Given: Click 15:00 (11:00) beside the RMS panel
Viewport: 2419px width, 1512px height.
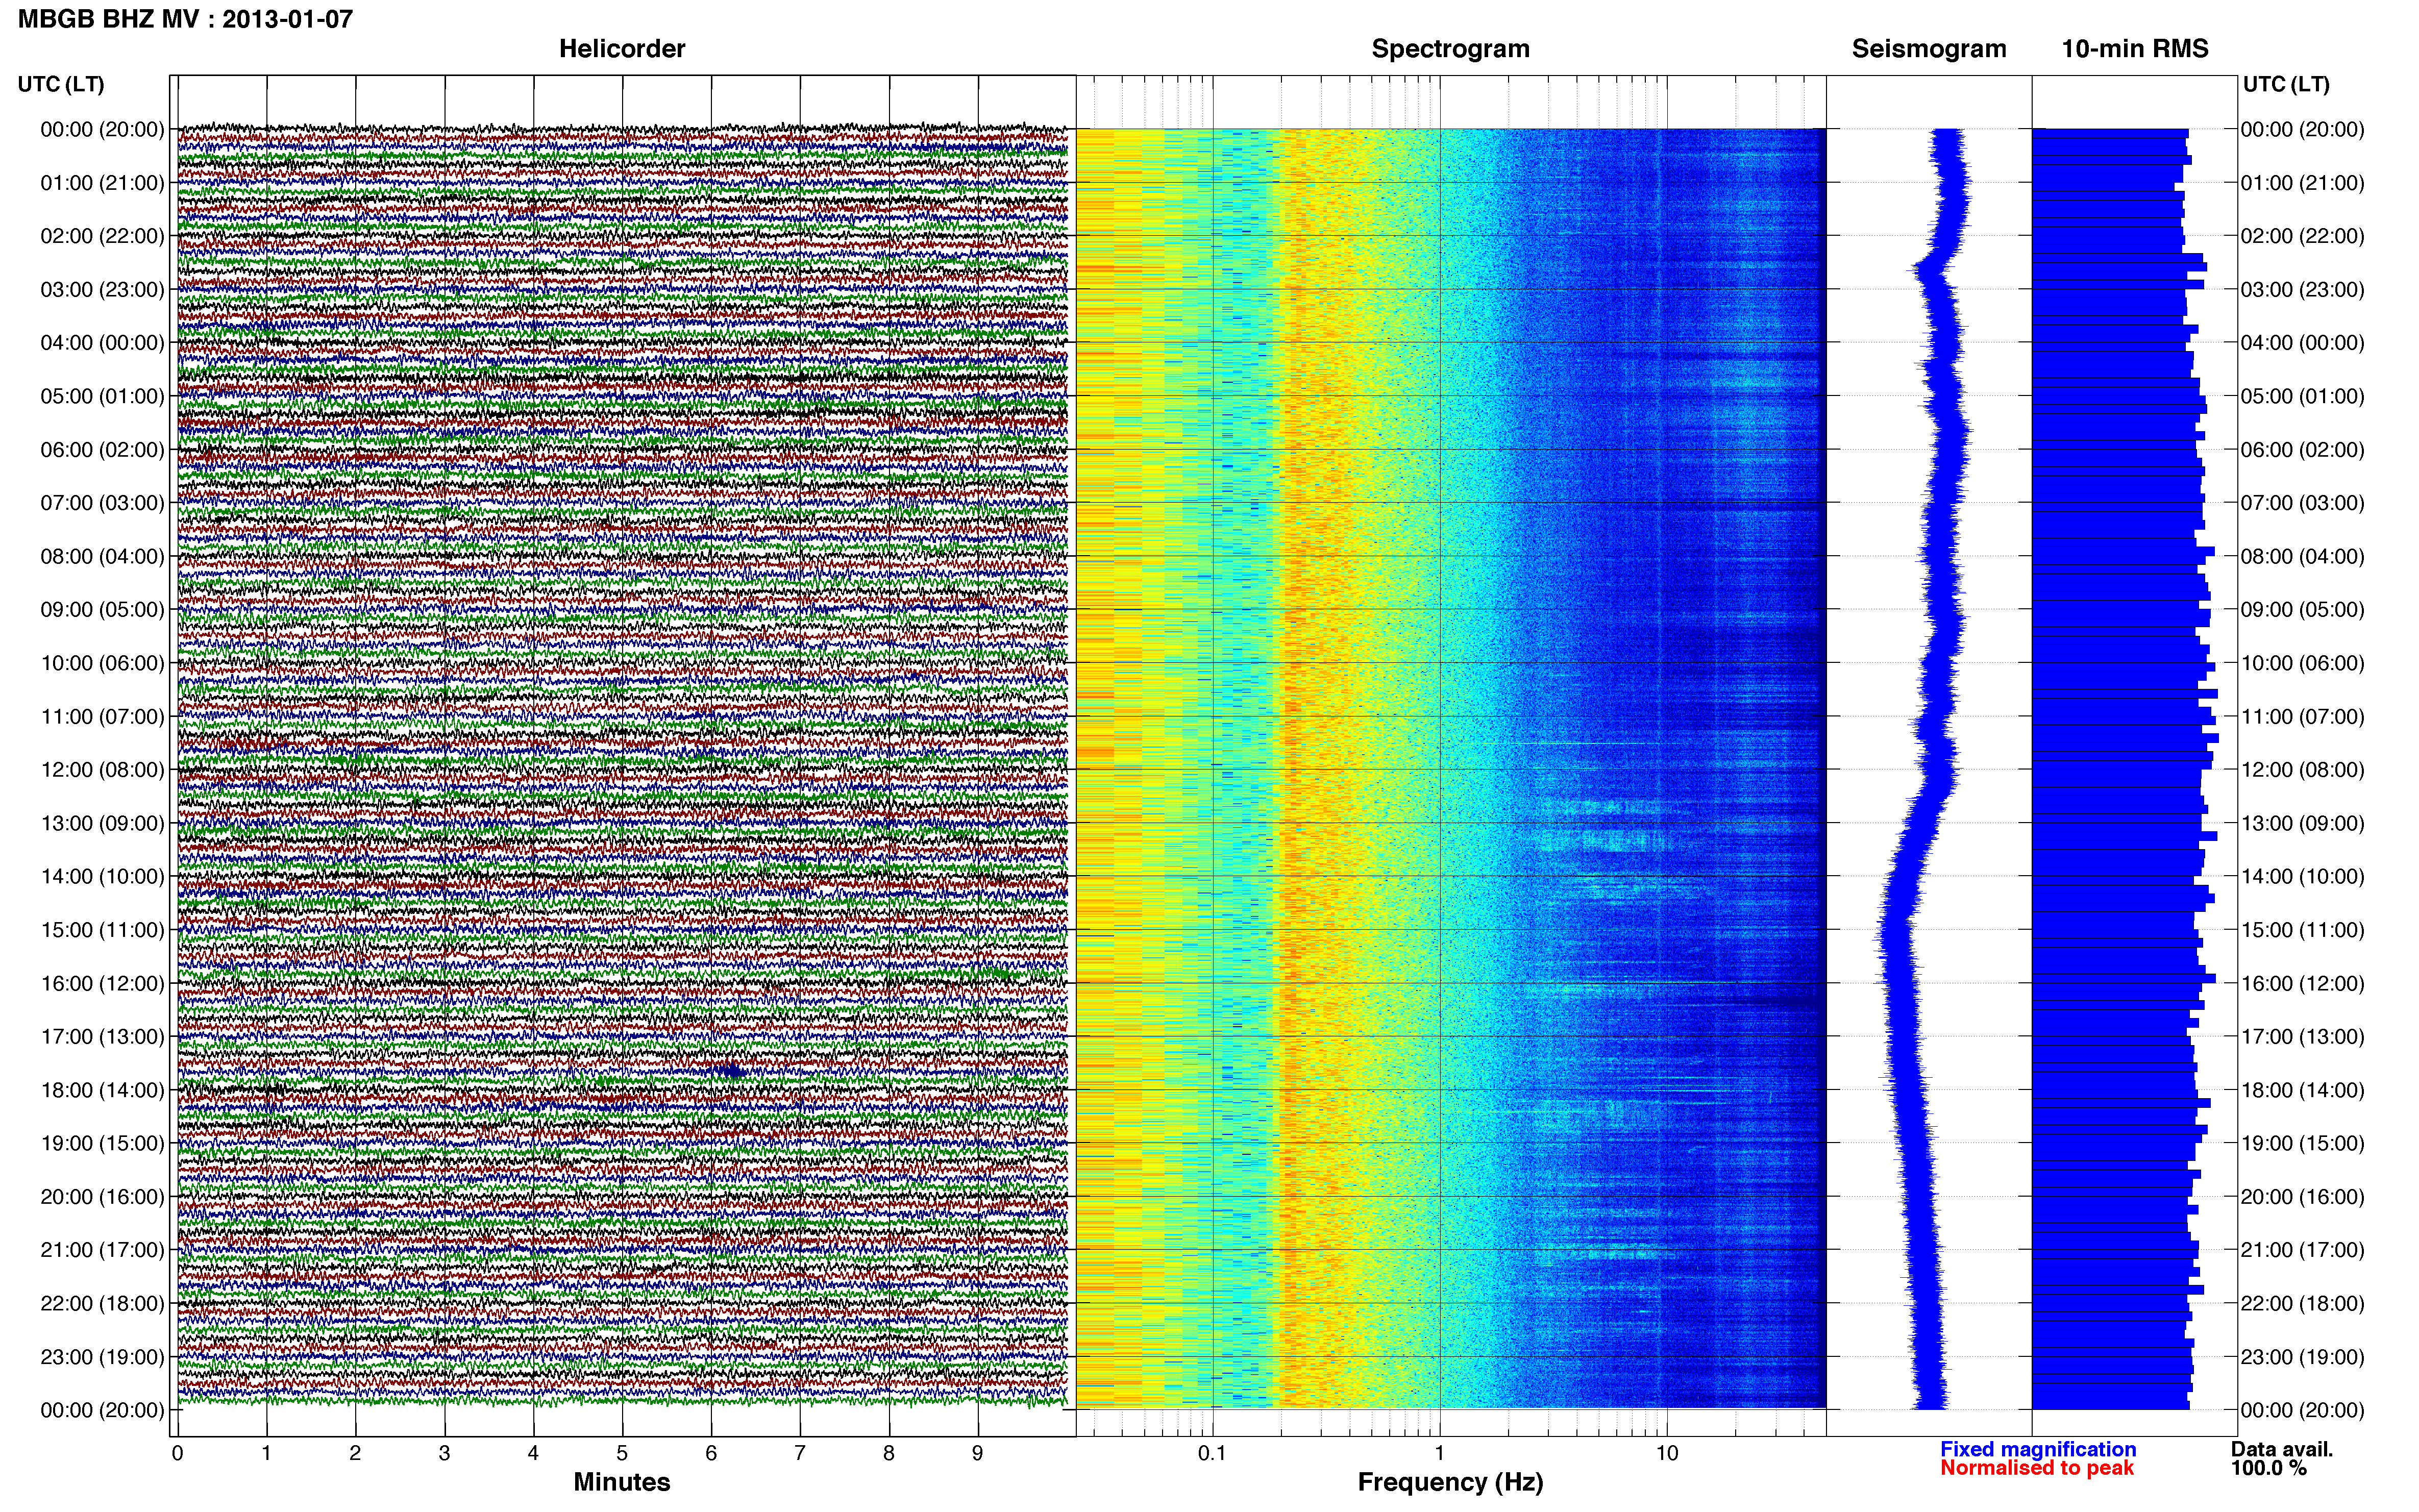Looking at the screenshot, I should coord(2302,930).
